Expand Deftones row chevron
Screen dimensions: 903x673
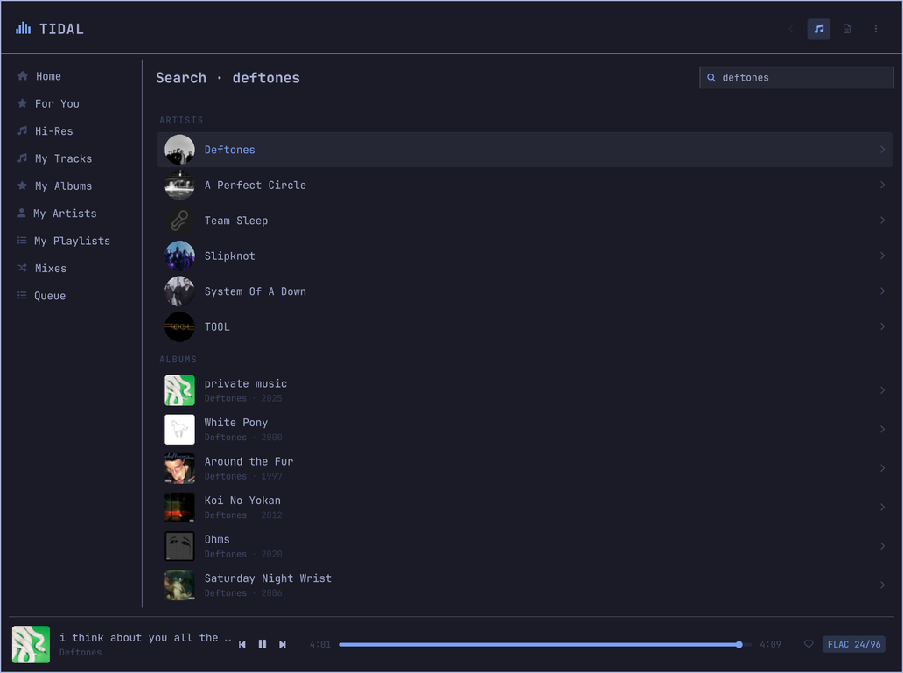tap(882, 150)
